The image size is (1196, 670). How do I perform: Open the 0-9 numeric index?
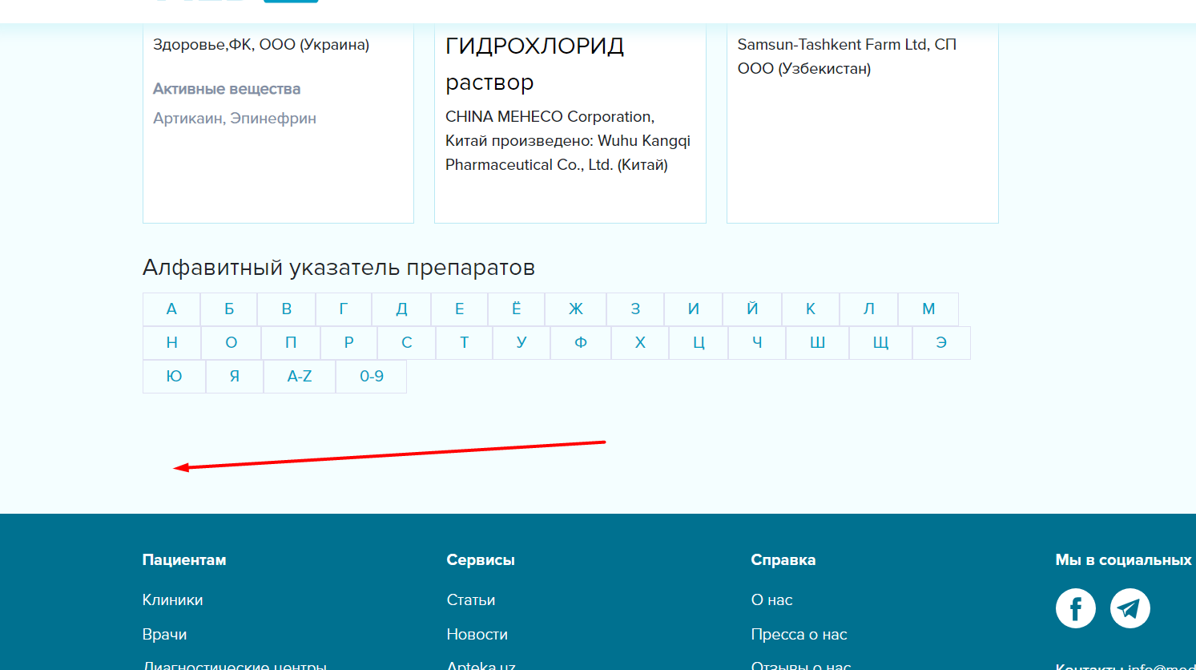click(x=372, y=377)
